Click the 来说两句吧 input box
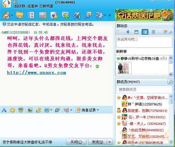 (x=144, y=42)
